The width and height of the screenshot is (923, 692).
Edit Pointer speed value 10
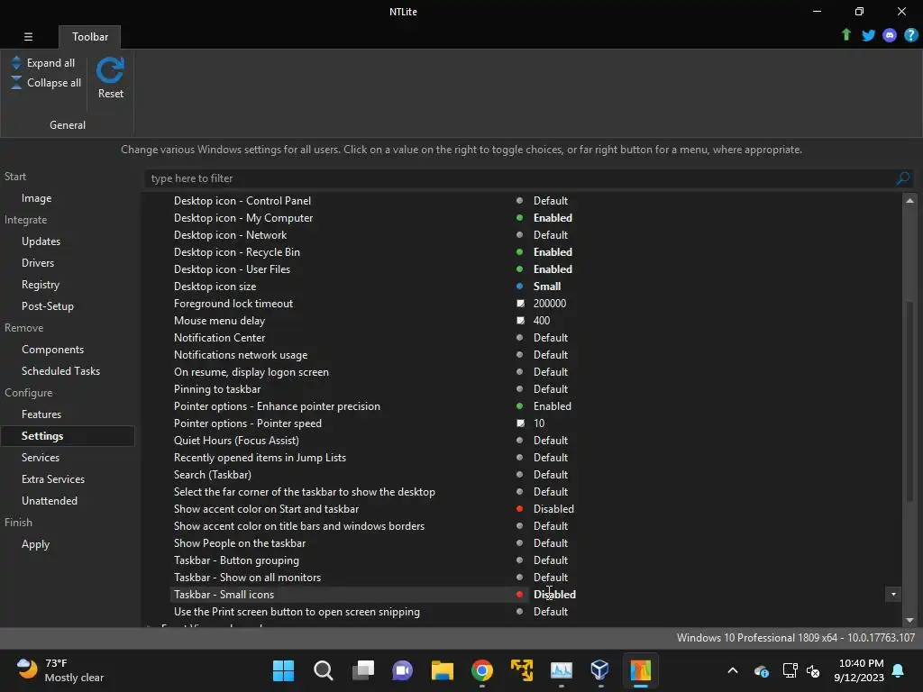[x=539, y=423]
